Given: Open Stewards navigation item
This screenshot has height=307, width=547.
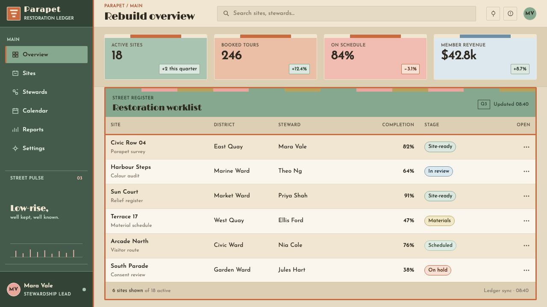Looking at the screenshot, I should [46, 92].
